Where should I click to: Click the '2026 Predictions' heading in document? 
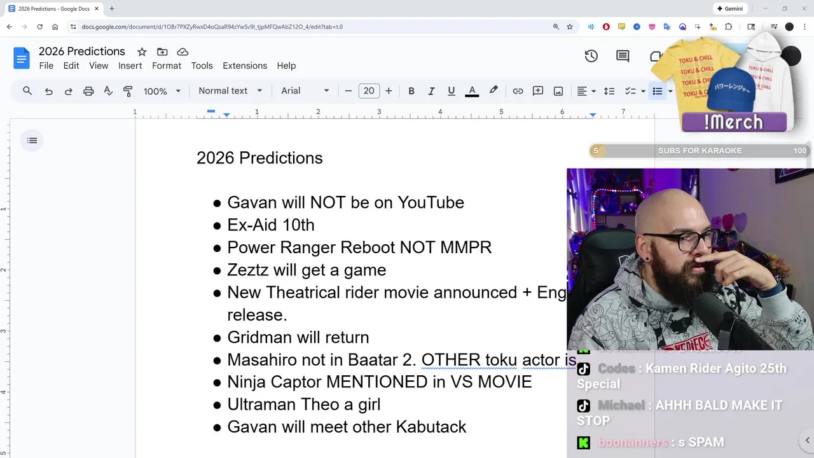(259, 158)
